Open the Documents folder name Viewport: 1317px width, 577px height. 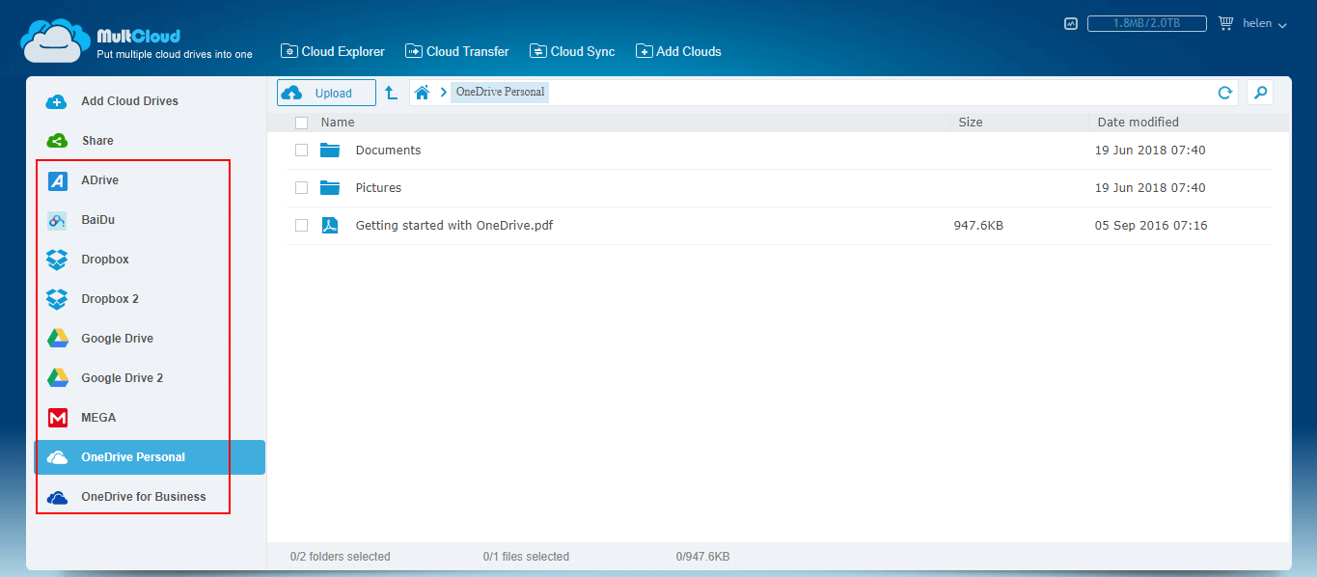[x=388, y=151]
